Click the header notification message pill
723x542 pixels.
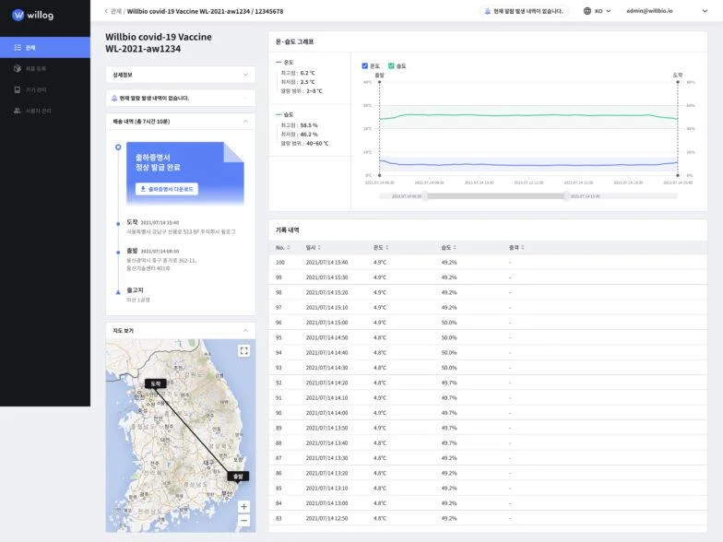coord(524,11)
